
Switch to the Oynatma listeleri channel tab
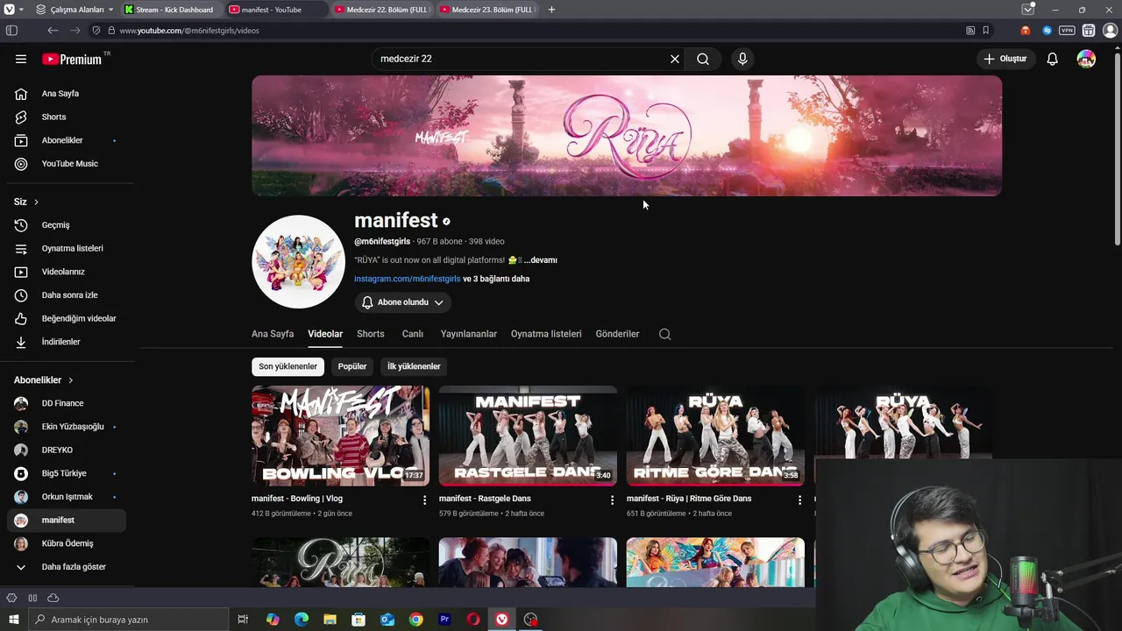coord(546,334)
